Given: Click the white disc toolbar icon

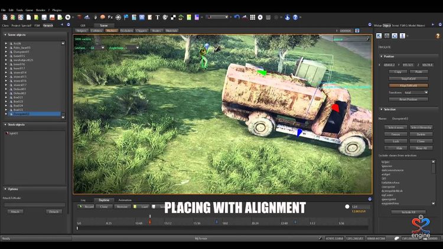Looking at the screenshot, I should click(68, 17).
